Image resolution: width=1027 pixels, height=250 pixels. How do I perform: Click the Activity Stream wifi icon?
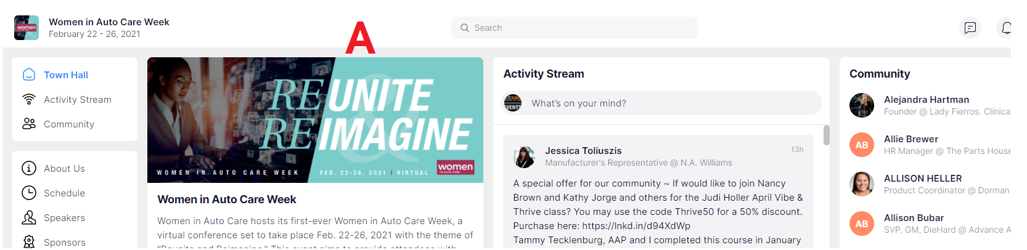29,99
